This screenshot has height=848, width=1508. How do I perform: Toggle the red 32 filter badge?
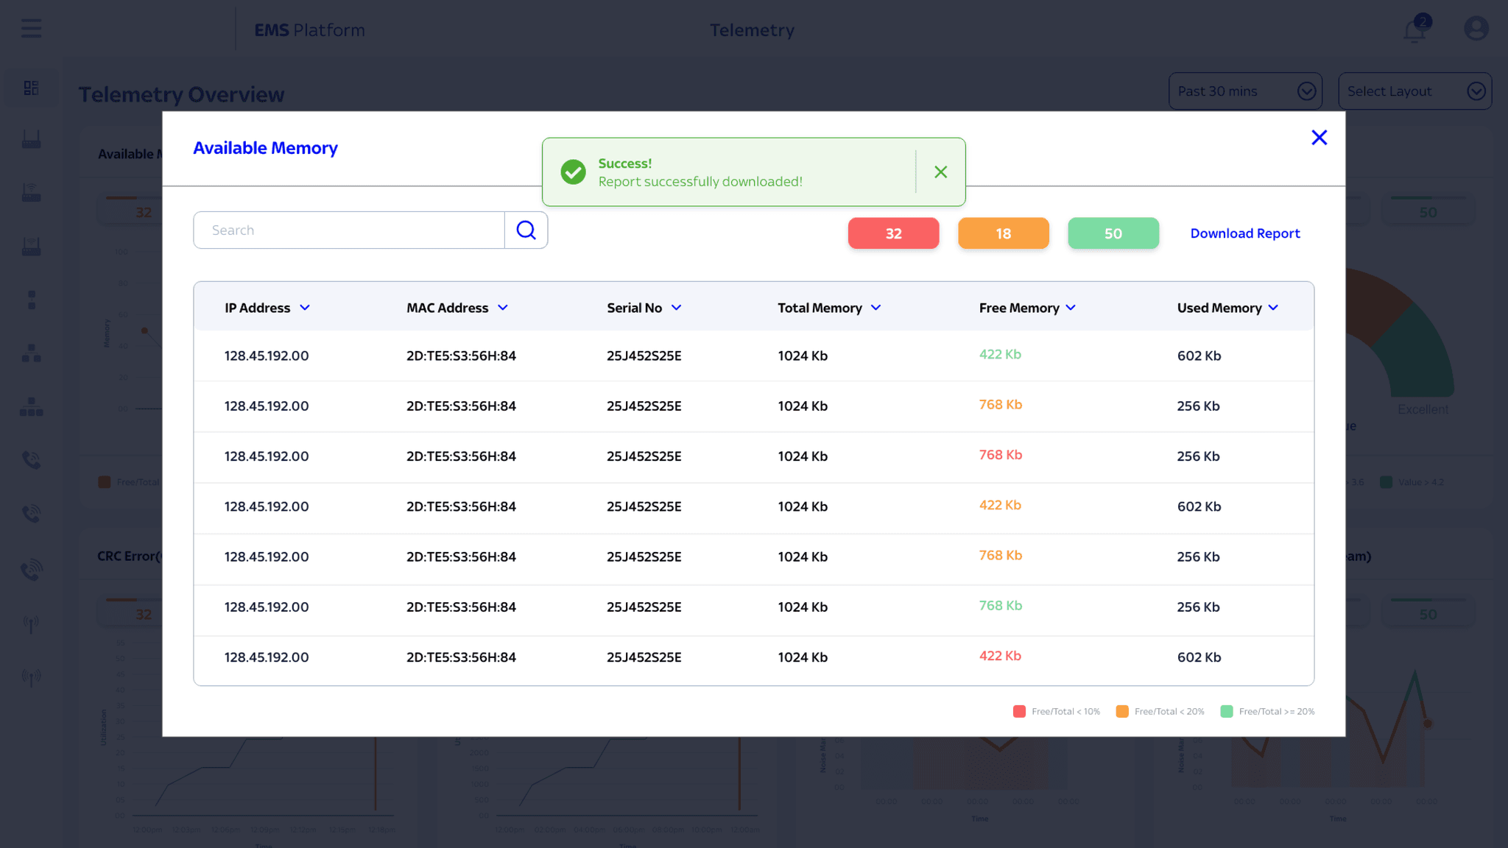point(893,233)
